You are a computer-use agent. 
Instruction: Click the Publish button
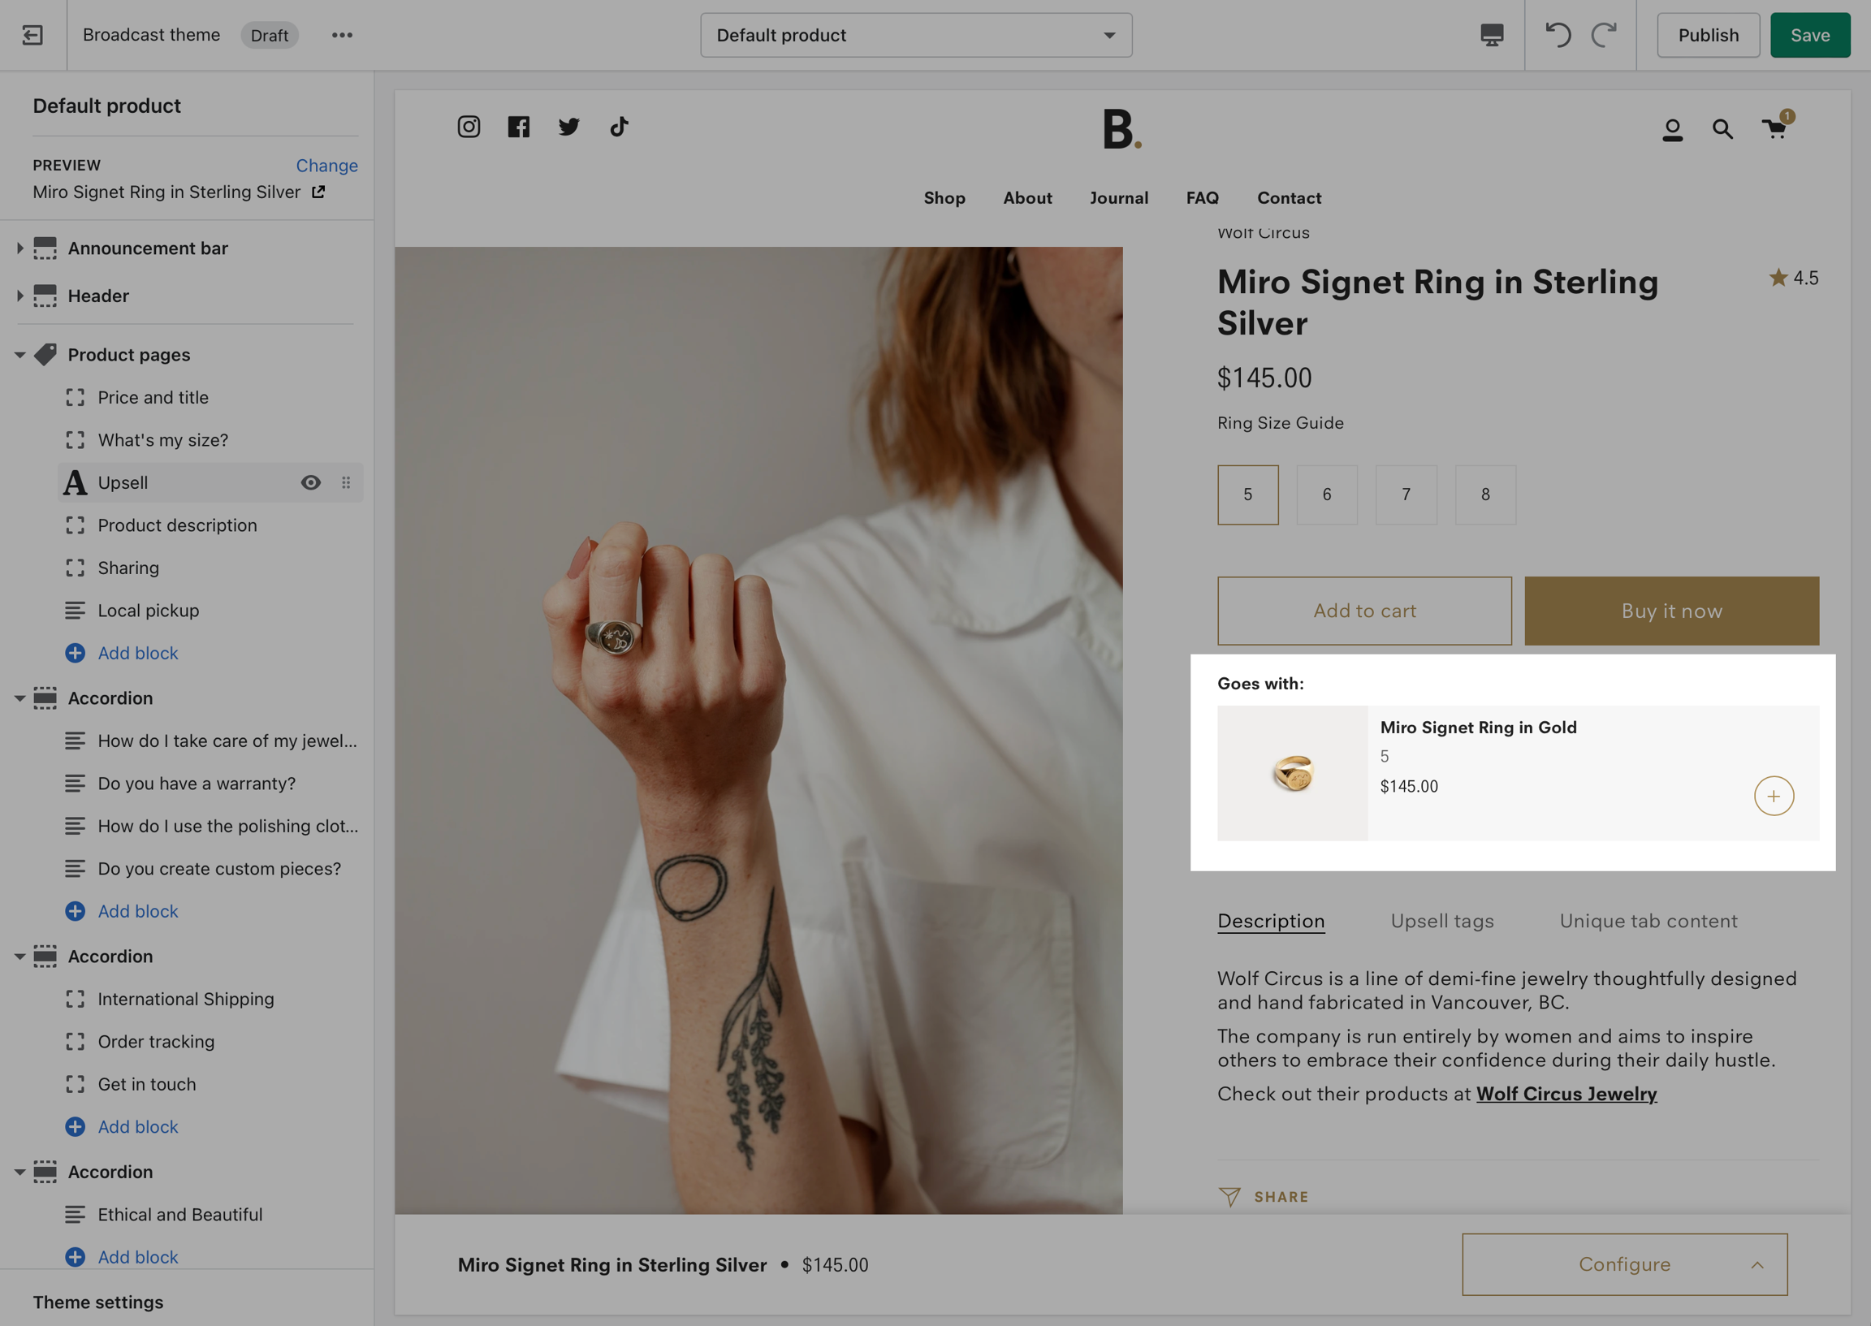[1708, 35]
